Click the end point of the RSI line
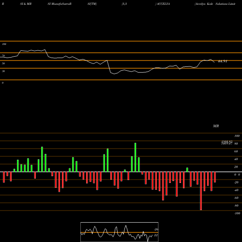Viewport: 242px width, 242px height. point(214,62)
